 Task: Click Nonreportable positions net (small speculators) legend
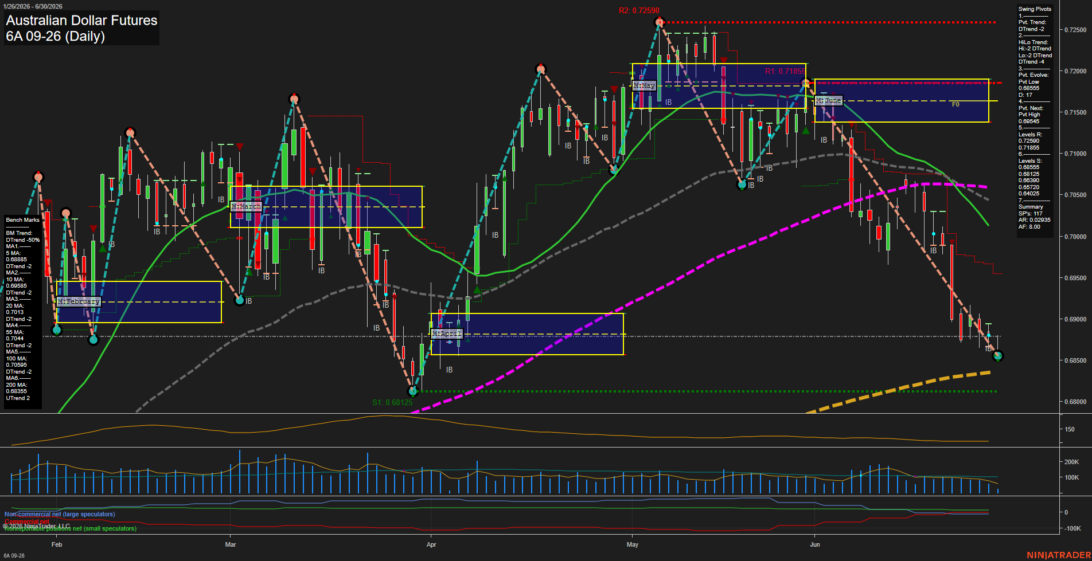click(x=71, y=528)
